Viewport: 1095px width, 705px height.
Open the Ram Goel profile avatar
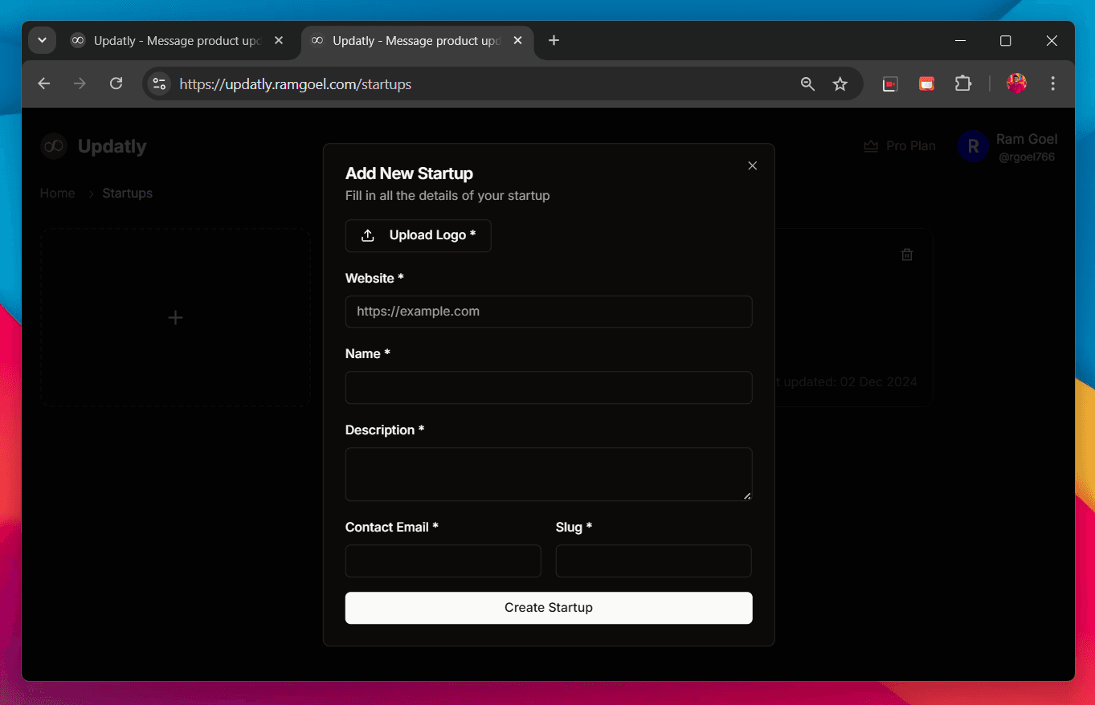973,146
